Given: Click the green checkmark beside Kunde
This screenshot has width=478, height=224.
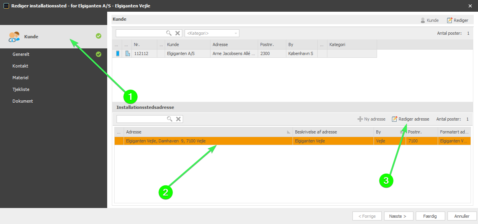Looking at the screenshot, I should tap(99, 36).
